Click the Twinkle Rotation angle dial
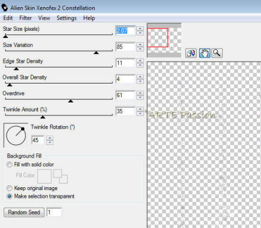The width and height of the screenshot is (261, 228). [16, 136]
